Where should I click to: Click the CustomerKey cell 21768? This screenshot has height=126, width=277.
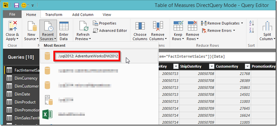click(233, 74)
